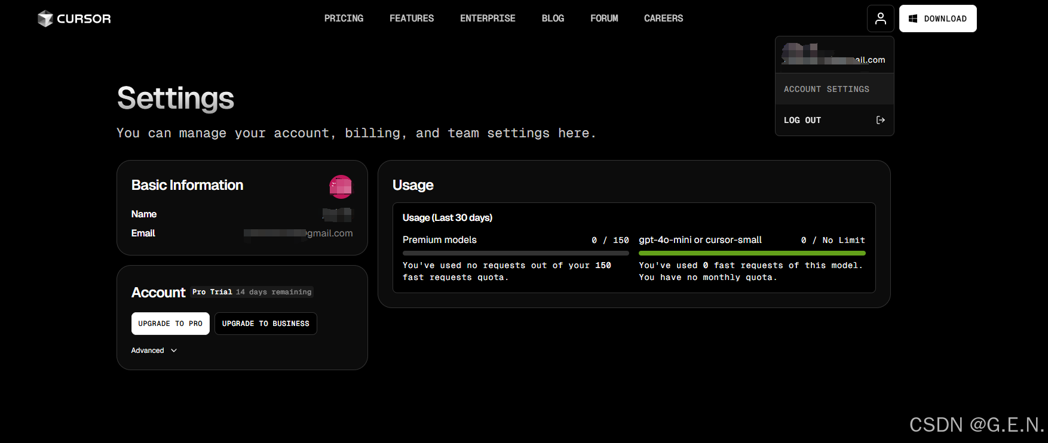Click the Cursor logo icon
Screen dimensions: 1048x443
click(45, 19)
